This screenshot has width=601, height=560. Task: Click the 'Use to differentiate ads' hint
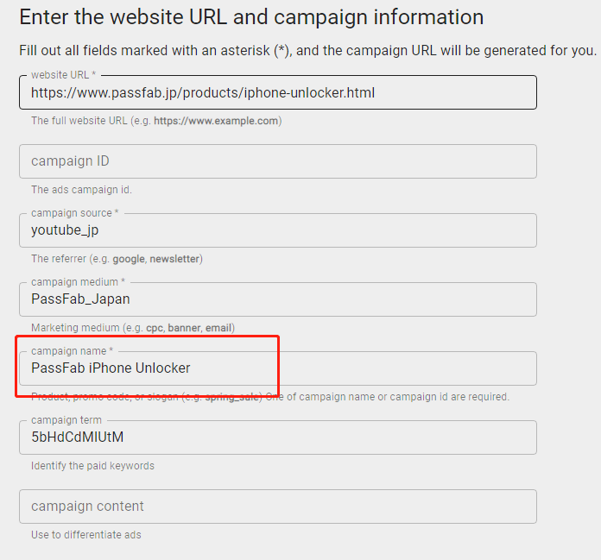85,535
